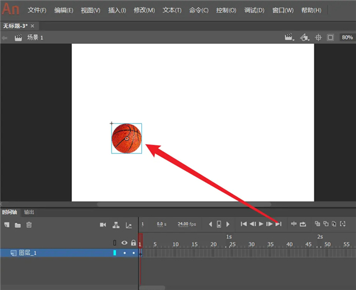
Task: Click the Loop playback icon
Action: click(303, 224)
